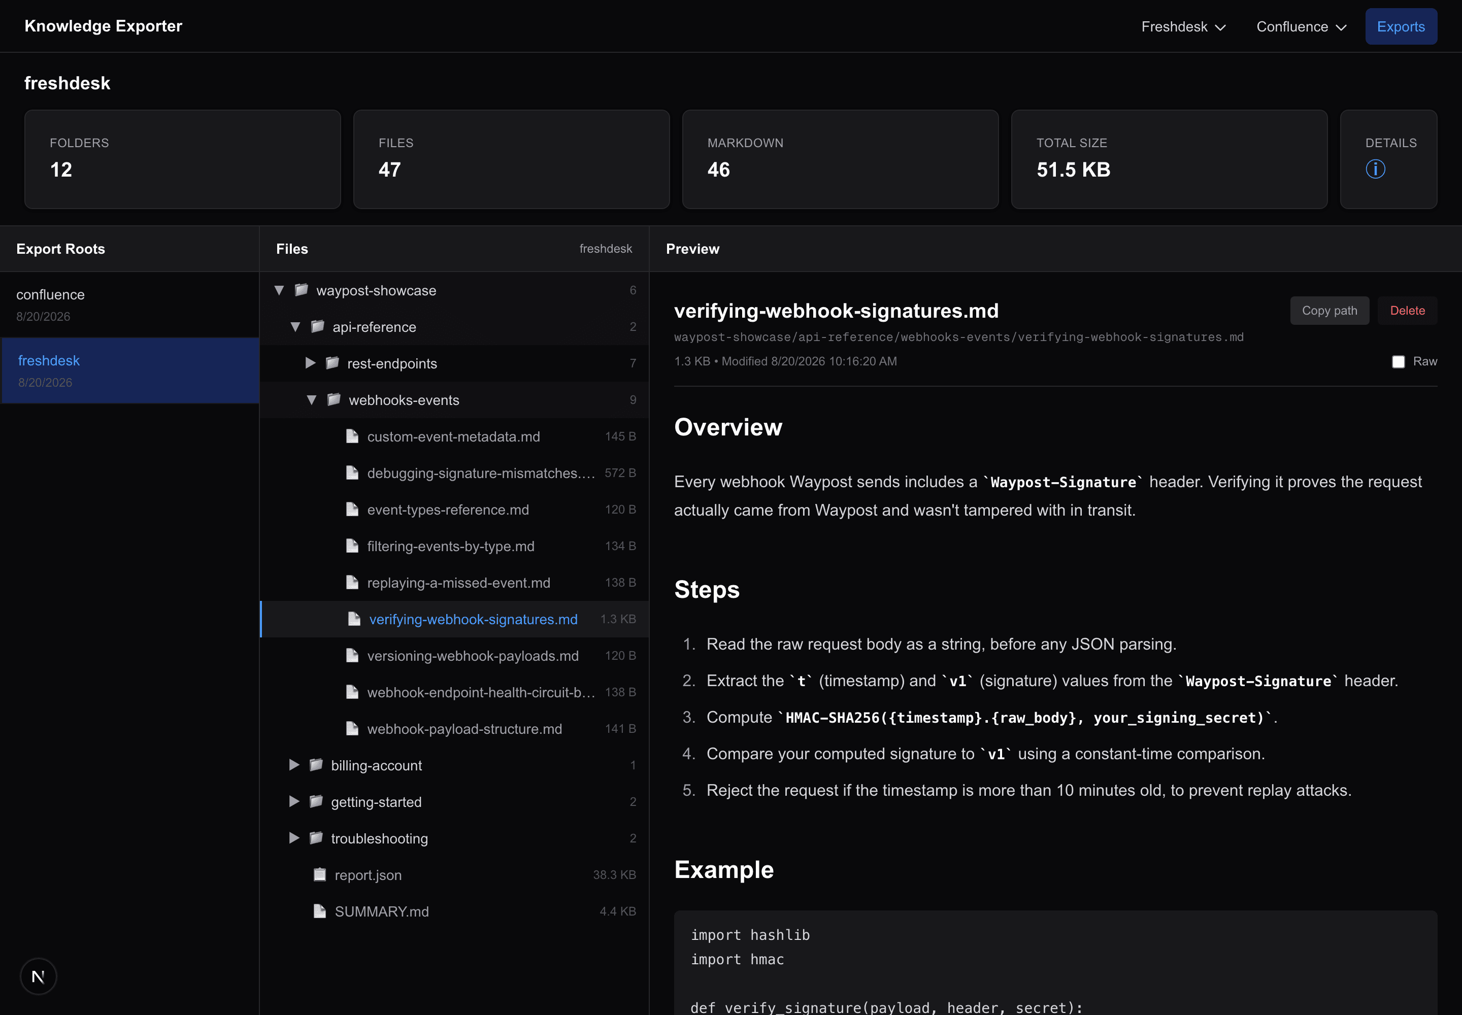Viewport: 1462px width, 1015px height.
Task: Click the report.json file icon
Action: (319, 874)
